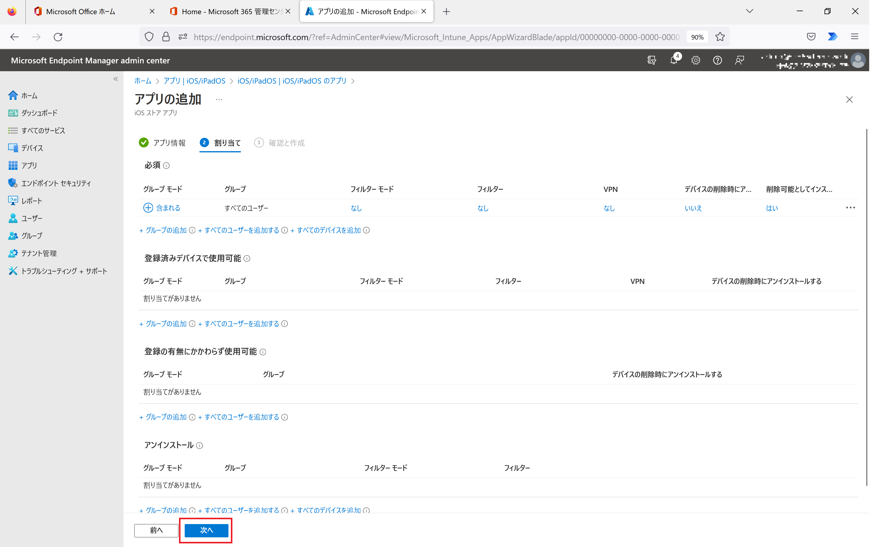
Task: Open the help question mark icon
Action: point(717,60)
